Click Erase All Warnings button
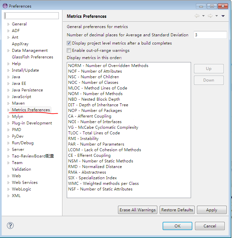 pyautogui.click(x=137, y=210)
